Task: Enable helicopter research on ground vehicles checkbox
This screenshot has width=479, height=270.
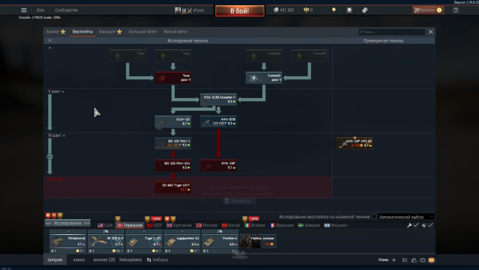Action: click(x=374, y=217)
